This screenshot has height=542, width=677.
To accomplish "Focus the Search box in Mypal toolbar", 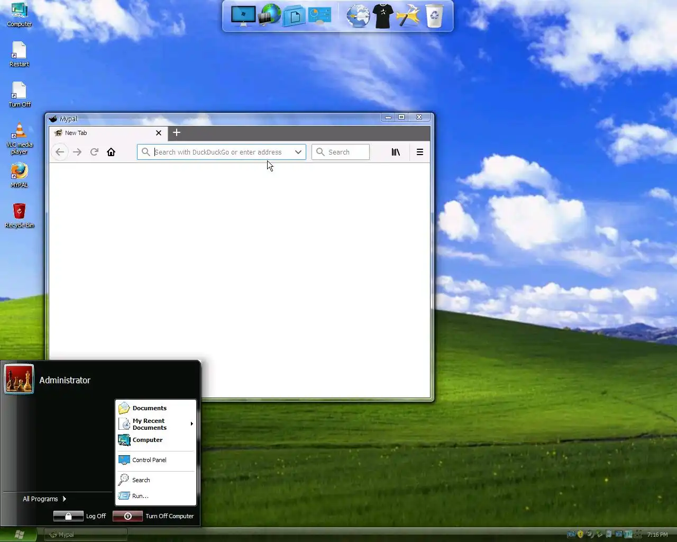I will (x=341, y=152).
